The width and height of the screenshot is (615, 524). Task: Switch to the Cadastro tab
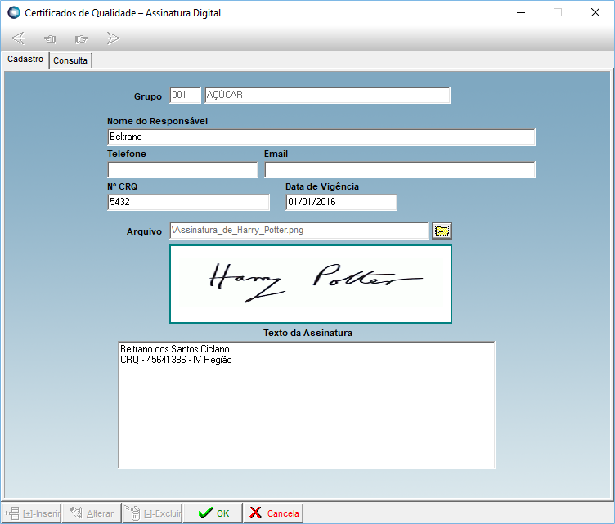click(25, 60)
